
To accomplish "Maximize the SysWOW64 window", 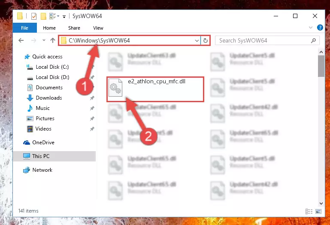I will click(295, 16).
